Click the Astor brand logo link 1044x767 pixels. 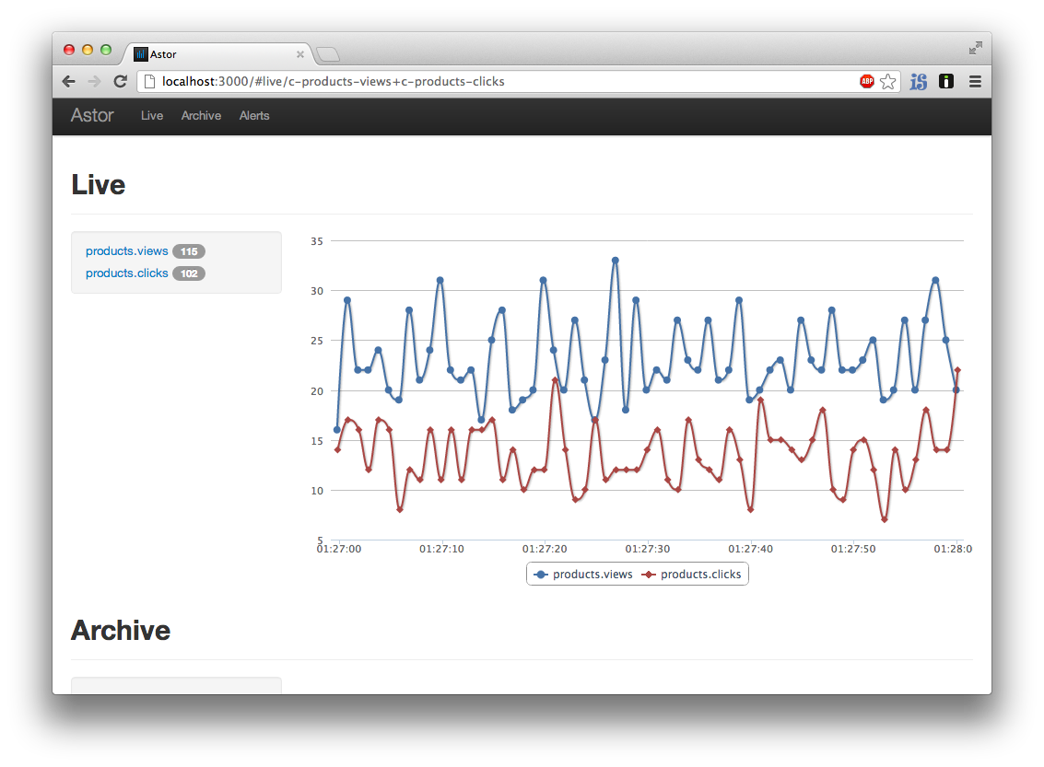(92, 115)
